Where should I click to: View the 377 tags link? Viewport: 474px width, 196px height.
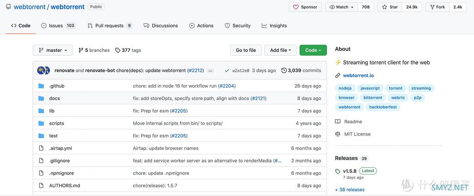[128, 50]
